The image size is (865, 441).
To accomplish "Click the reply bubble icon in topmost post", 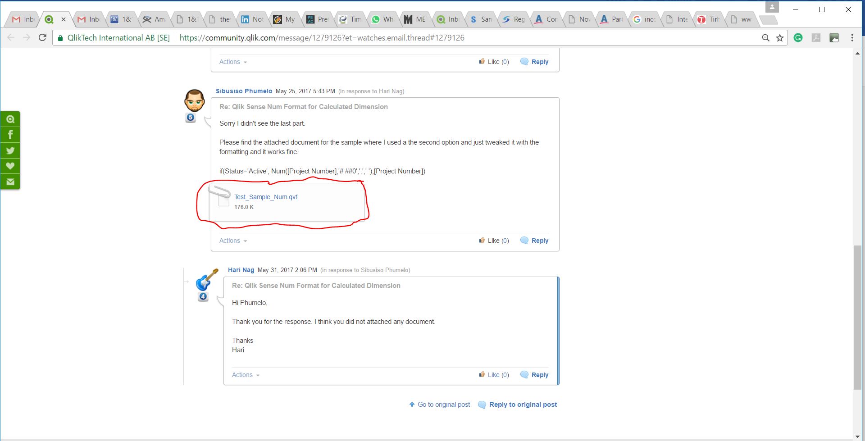I will [x=524, y=62].
